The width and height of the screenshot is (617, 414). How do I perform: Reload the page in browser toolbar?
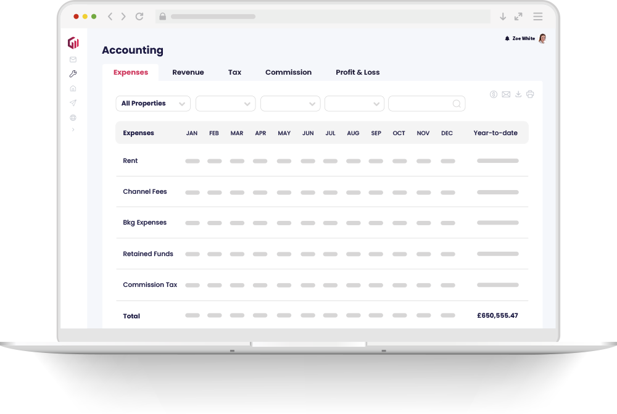(139, 17)
